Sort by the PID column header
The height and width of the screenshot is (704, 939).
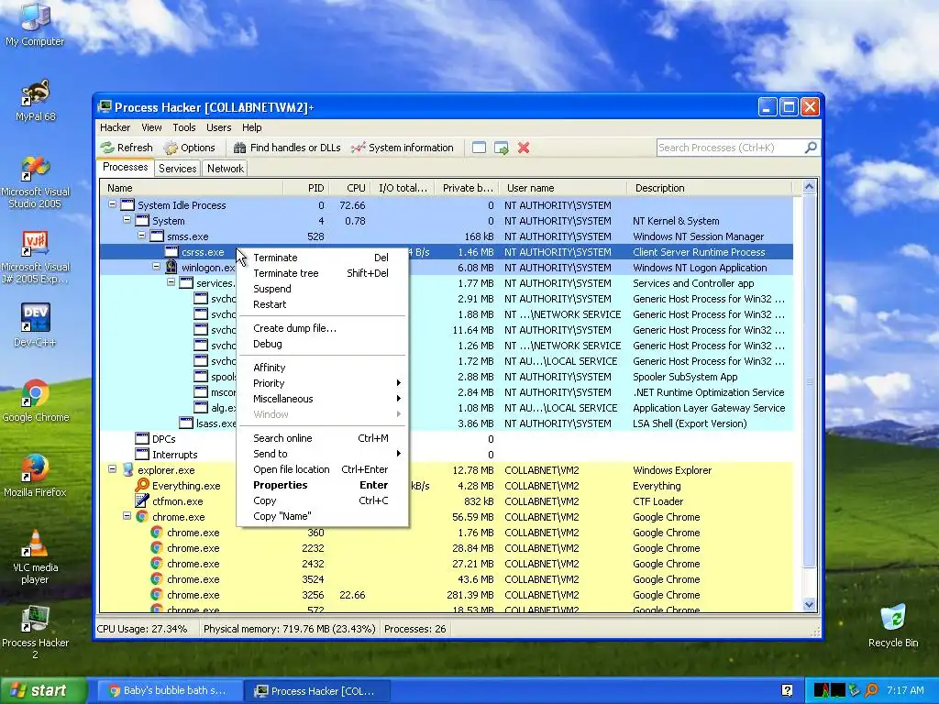click(x=306, y=188)
